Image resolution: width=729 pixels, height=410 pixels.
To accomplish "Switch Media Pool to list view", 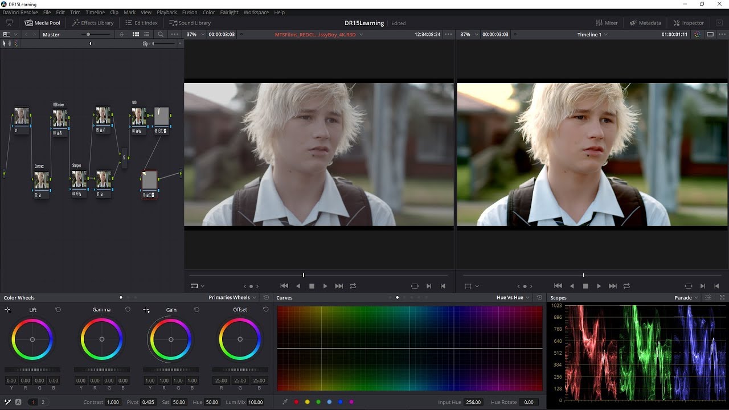I will [x=147, y=34].
